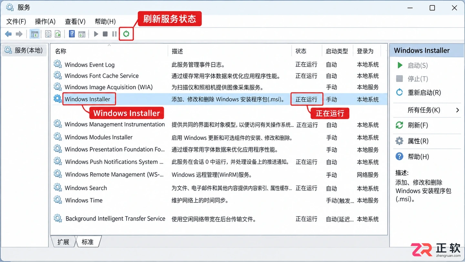Click the gear icon of Windows Management Instrumentation
The image size is (465, 262).
58,124
